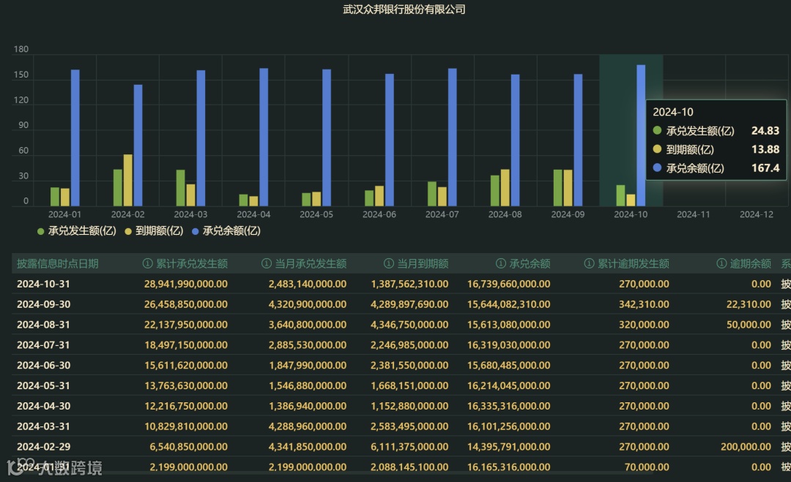Click the 累计逾期发生额 column header

[634, 263]
